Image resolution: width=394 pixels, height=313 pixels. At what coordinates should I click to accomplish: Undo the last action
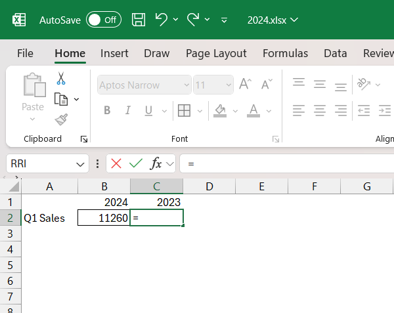162,19
